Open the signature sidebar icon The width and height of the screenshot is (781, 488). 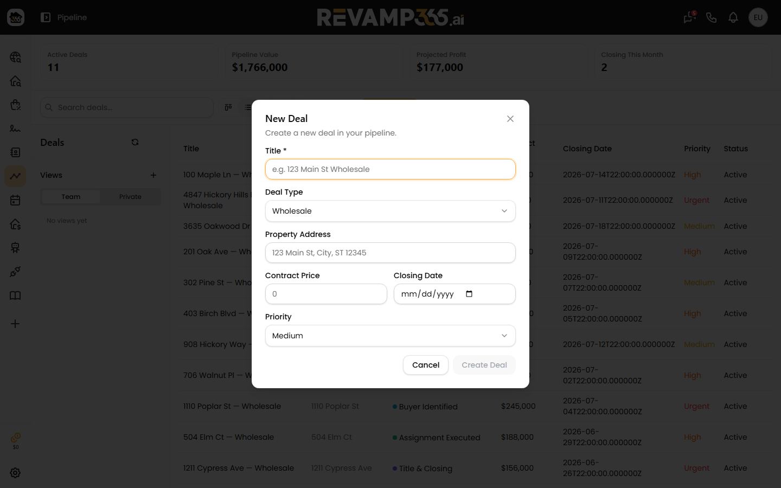(15, 129)
